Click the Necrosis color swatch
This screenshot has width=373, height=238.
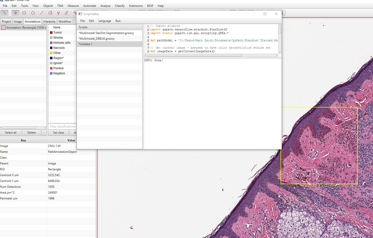coord(52,48)
